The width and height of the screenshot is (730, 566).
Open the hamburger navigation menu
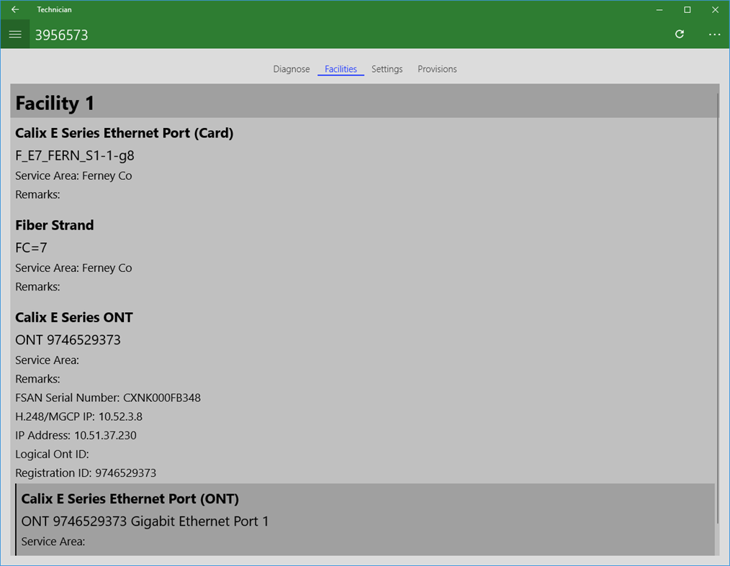click(15, 35)
